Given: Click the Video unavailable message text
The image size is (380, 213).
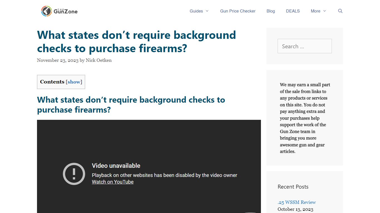Looking at the screenshot, I should click(116, 166).
